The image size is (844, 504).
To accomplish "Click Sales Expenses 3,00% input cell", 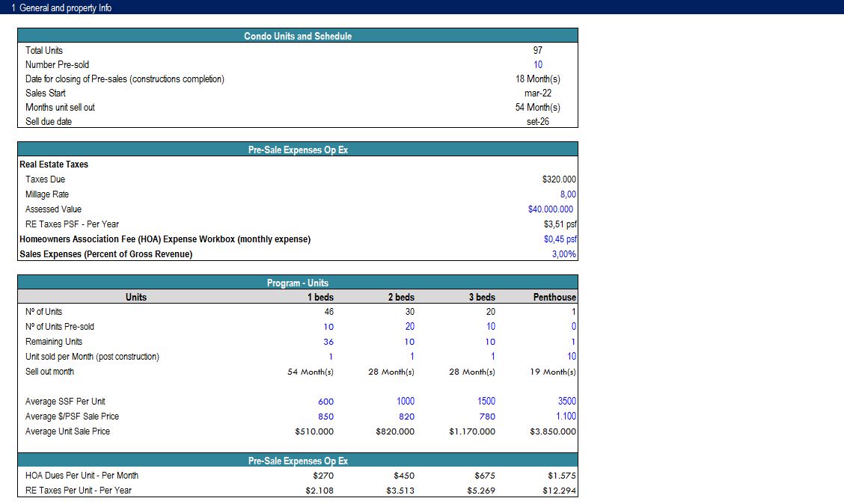I will coord(563,254).
